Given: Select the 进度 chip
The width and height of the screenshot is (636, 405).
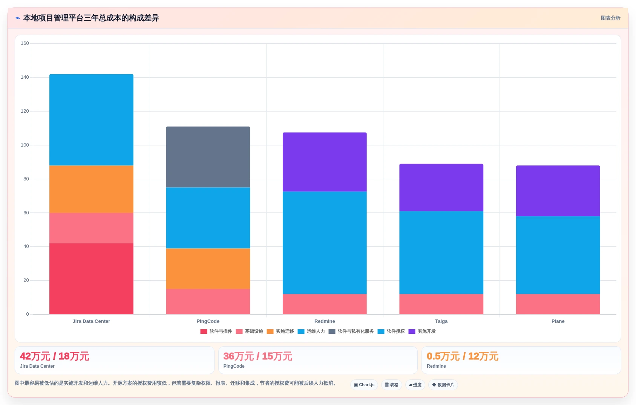Looking at the screenshot, I should pos(415,385).
